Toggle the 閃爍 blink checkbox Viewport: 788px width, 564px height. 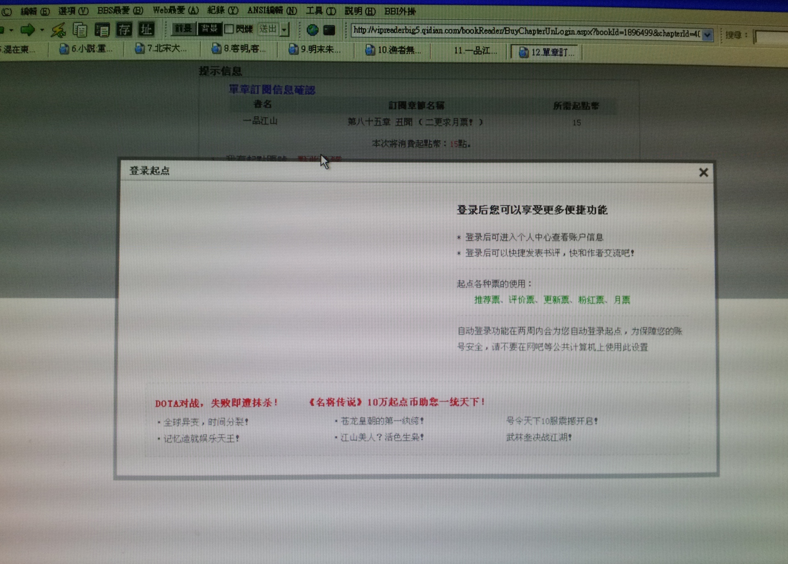point(229,29)
